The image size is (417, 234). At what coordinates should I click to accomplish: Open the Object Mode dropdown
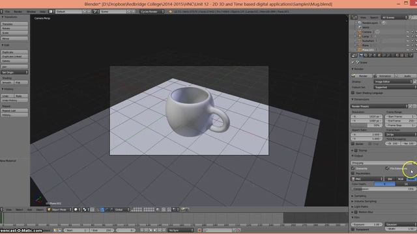tap(59, 209)
